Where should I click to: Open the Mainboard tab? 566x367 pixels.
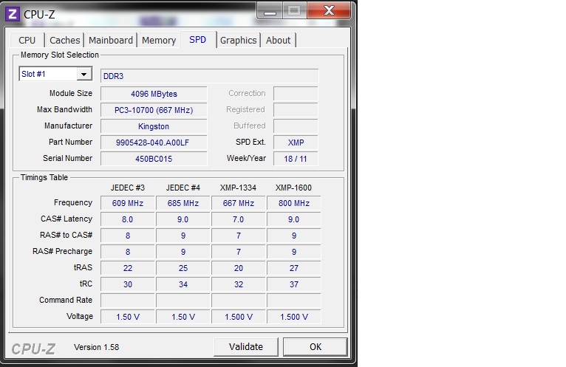tap(110, 40)
